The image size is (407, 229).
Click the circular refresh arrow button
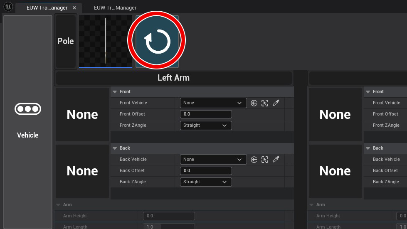point(157,41)
